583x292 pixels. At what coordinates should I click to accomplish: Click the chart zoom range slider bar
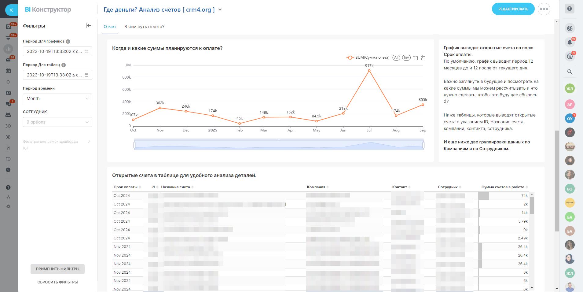[279, 145]
